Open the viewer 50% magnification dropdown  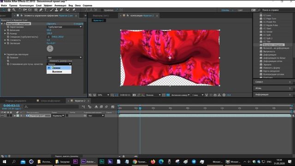point(103,95)
